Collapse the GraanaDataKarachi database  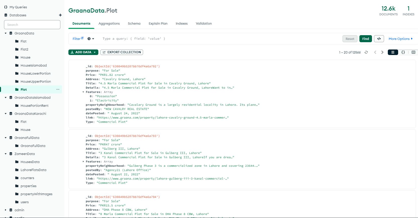tap(6, 114)
